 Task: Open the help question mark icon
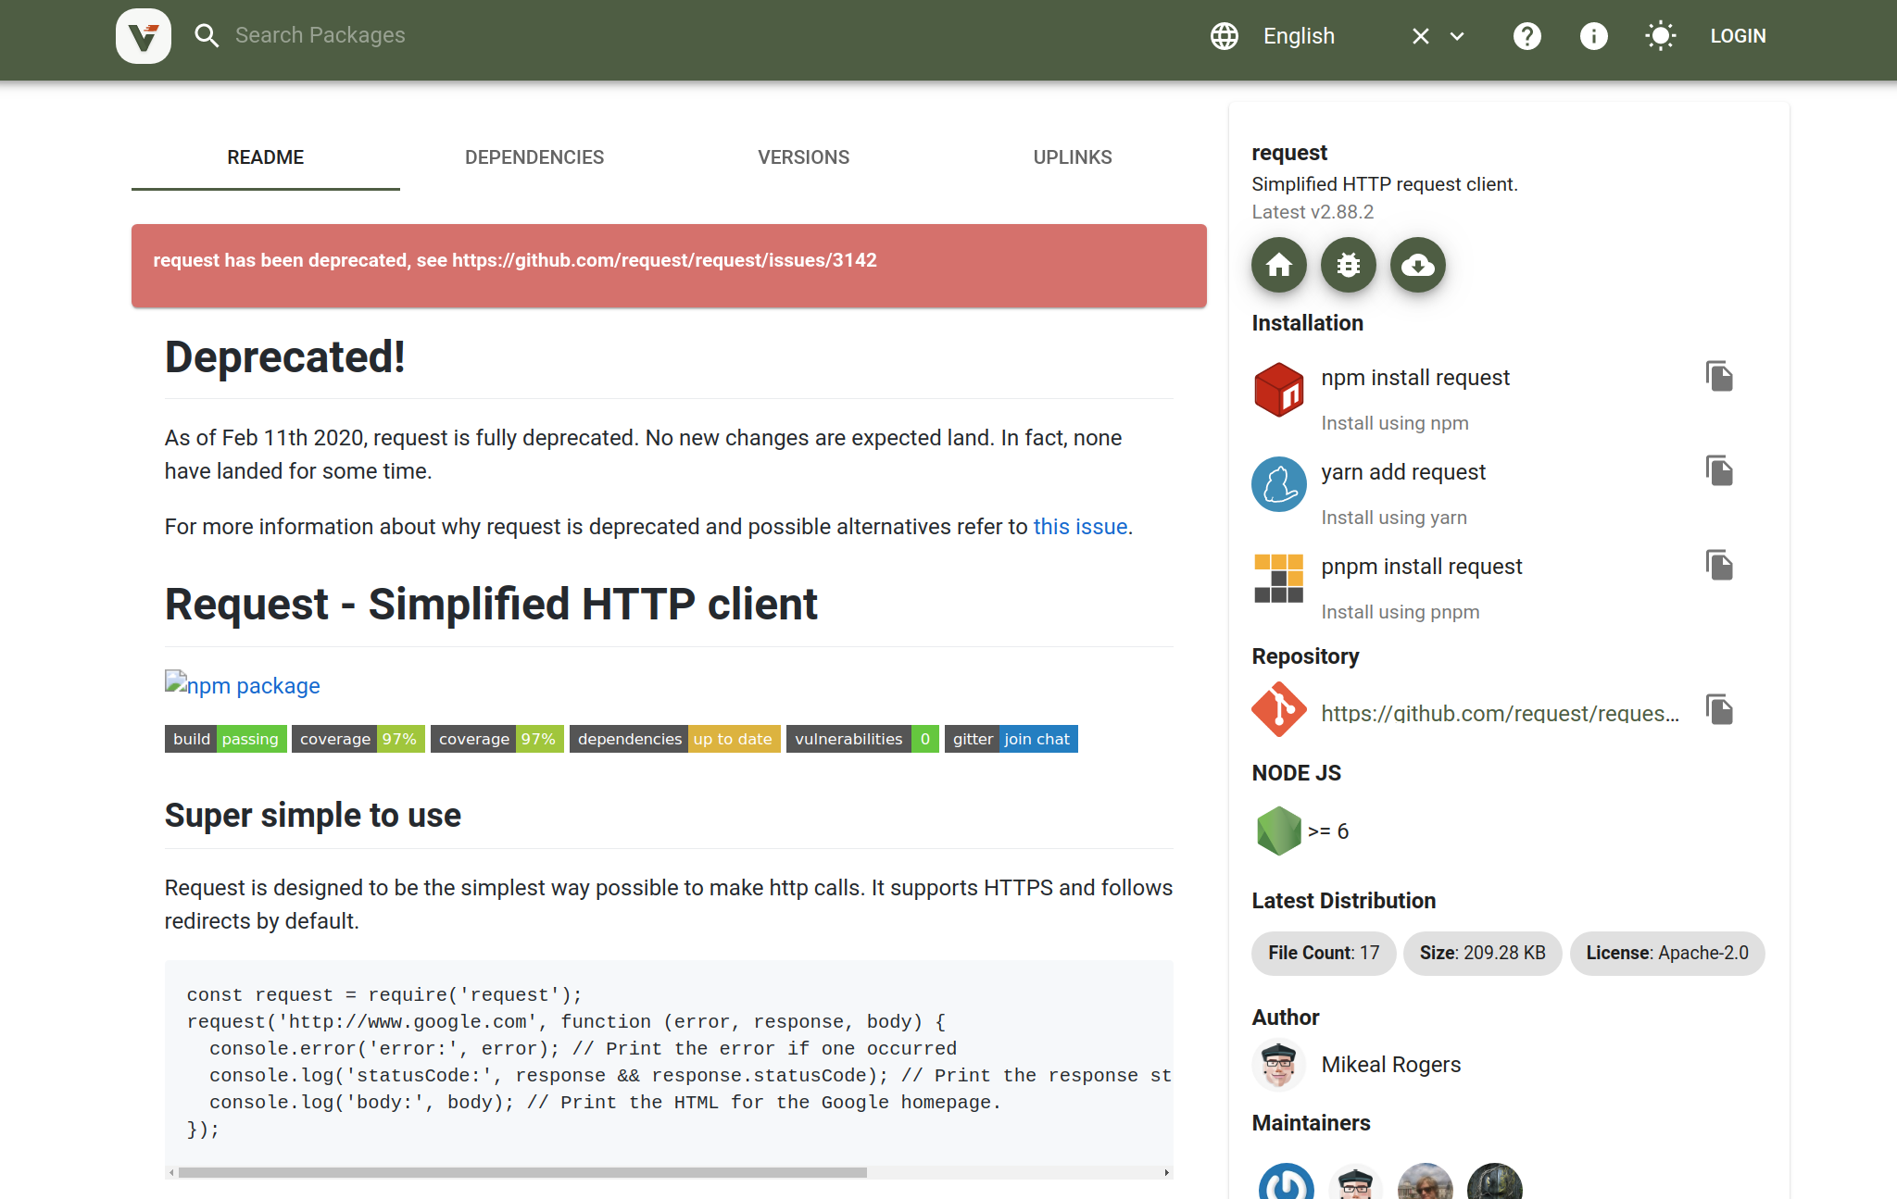(x=1526, y=36)
